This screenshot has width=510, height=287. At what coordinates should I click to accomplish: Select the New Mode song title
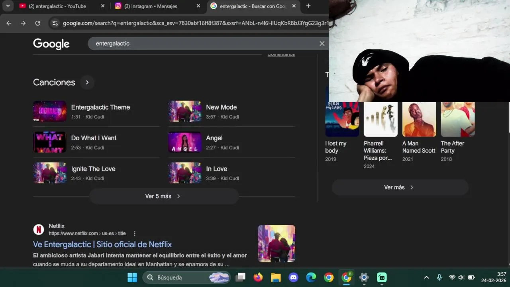pos(221,107)
